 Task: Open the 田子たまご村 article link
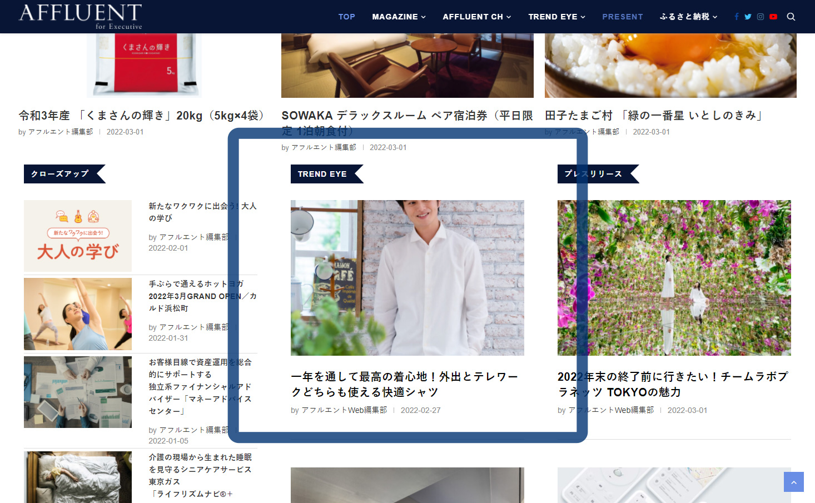[x=654, y=116]
